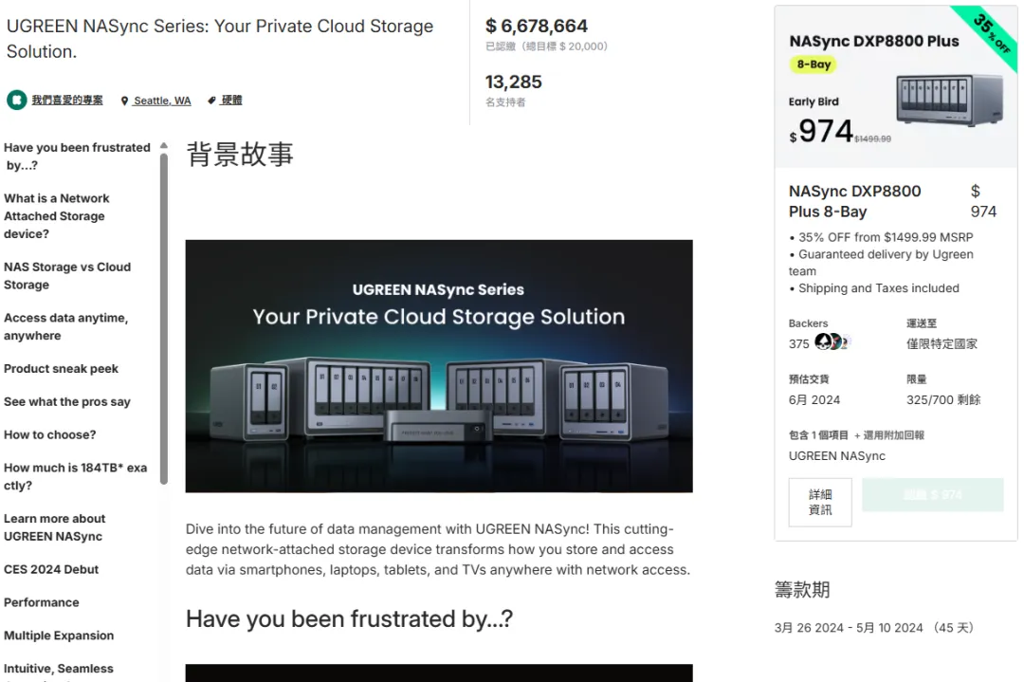This screenshot has width=1024, height=682.
Task: Open the Seattle, WA location link
Action: click(x=161, y=100)
